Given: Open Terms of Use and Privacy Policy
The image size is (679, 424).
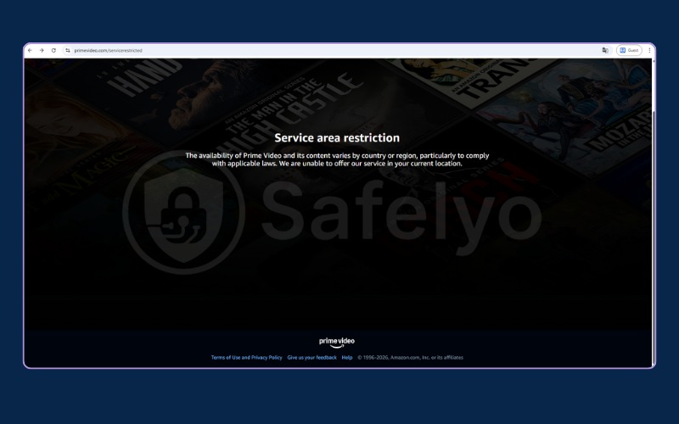Looking at the screenshot, I should pyautogui.click(x=246, y=357).
